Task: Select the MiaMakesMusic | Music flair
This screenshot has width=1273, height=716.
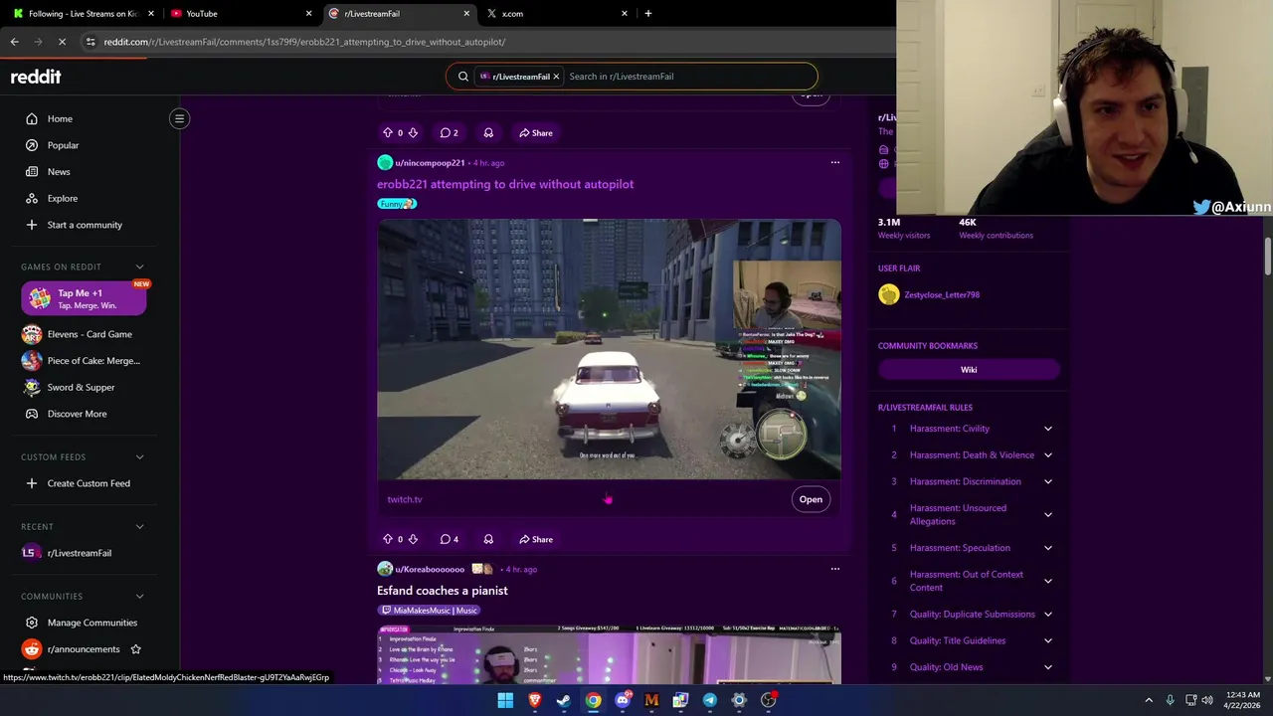Action: (x=430, y=611)
